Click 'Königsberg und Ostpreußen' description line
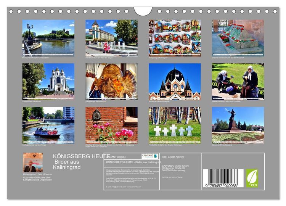 coord(37,180)
